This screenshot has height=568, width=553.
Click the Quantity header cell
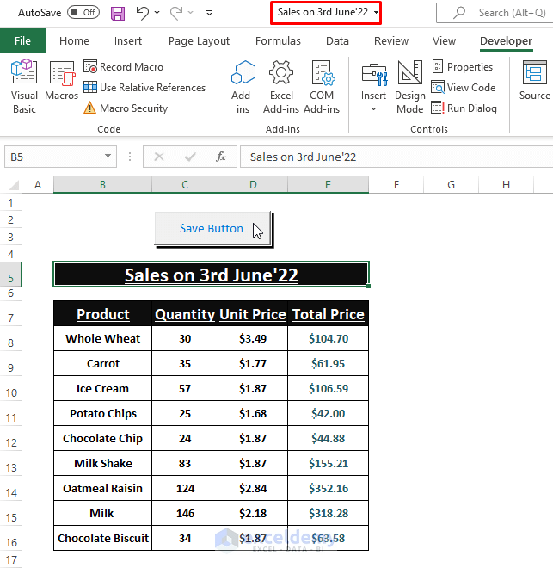(185, 314)
